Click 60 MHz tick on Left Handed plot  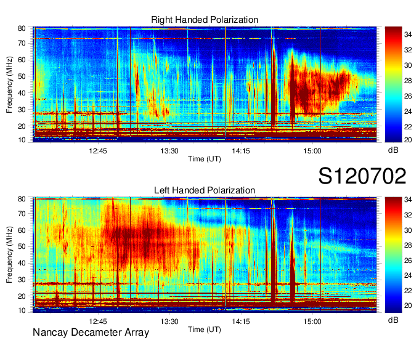pyautogui.click(x=22, y=230)
